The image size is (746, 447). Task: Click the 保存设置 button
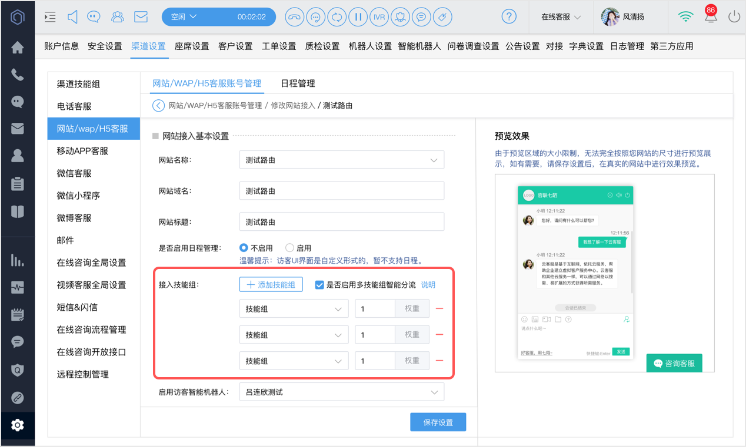click(x=438, y=422)
